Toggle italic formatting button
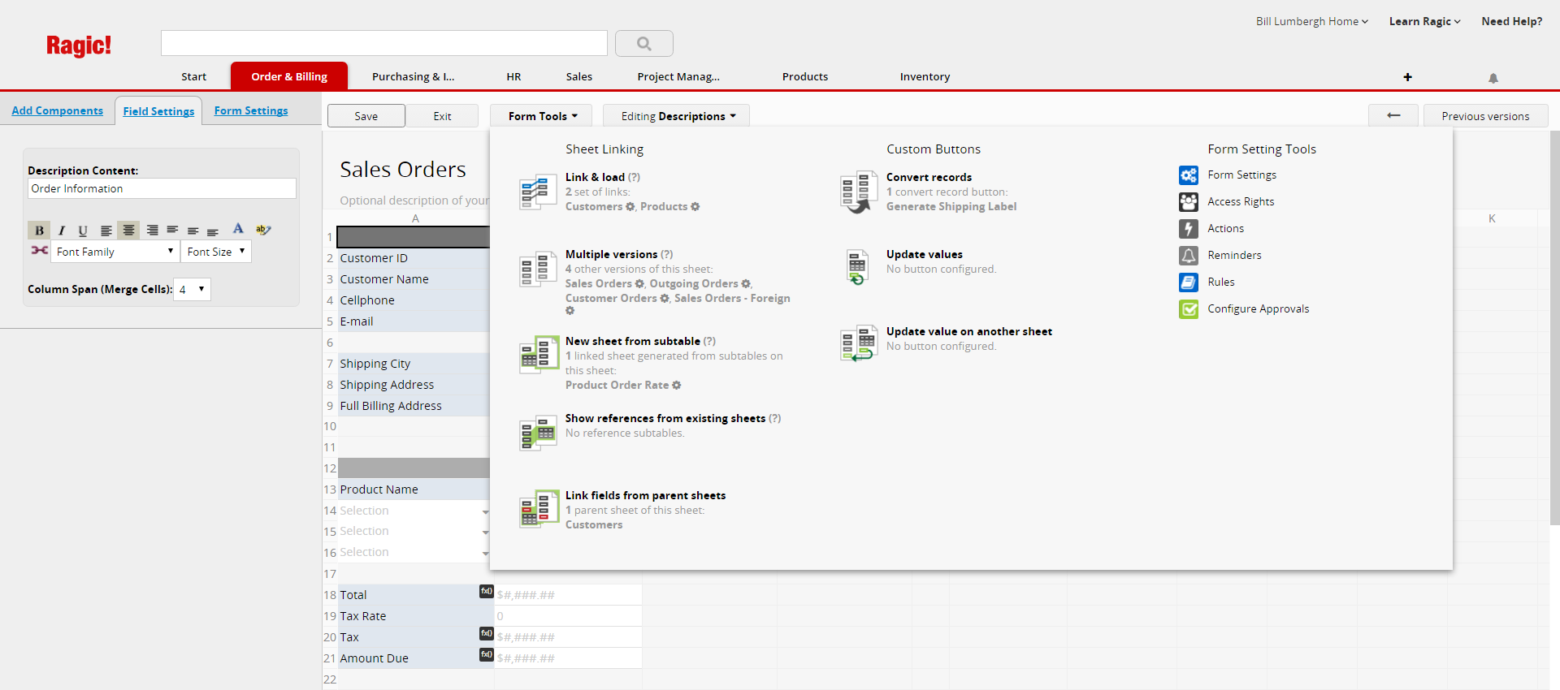Image resolution: width=1560 pixels, height=690 pixels. tap(61, 231)
